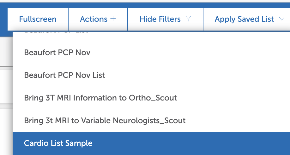The width and height of the screenshot is (290, 155).
Task: Open the Variable Neurologists_Scout saved list
Action: click(x=105, y=120)
